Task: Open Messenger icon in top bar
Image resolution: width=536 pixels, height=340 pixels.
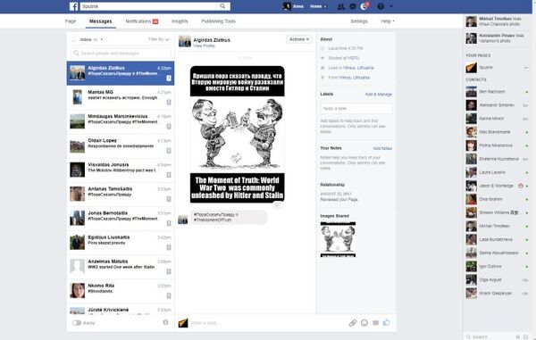Action: click(x=353, y=6)
